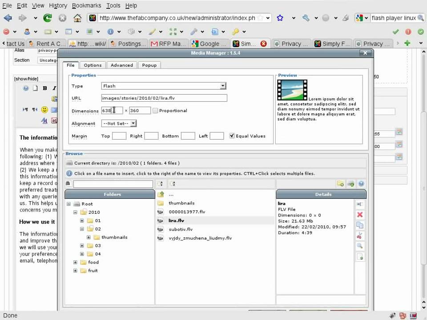Viewport: 427px width, 320px height.
Task: Switch to the Google browser tab
Action: coord(209,44)
